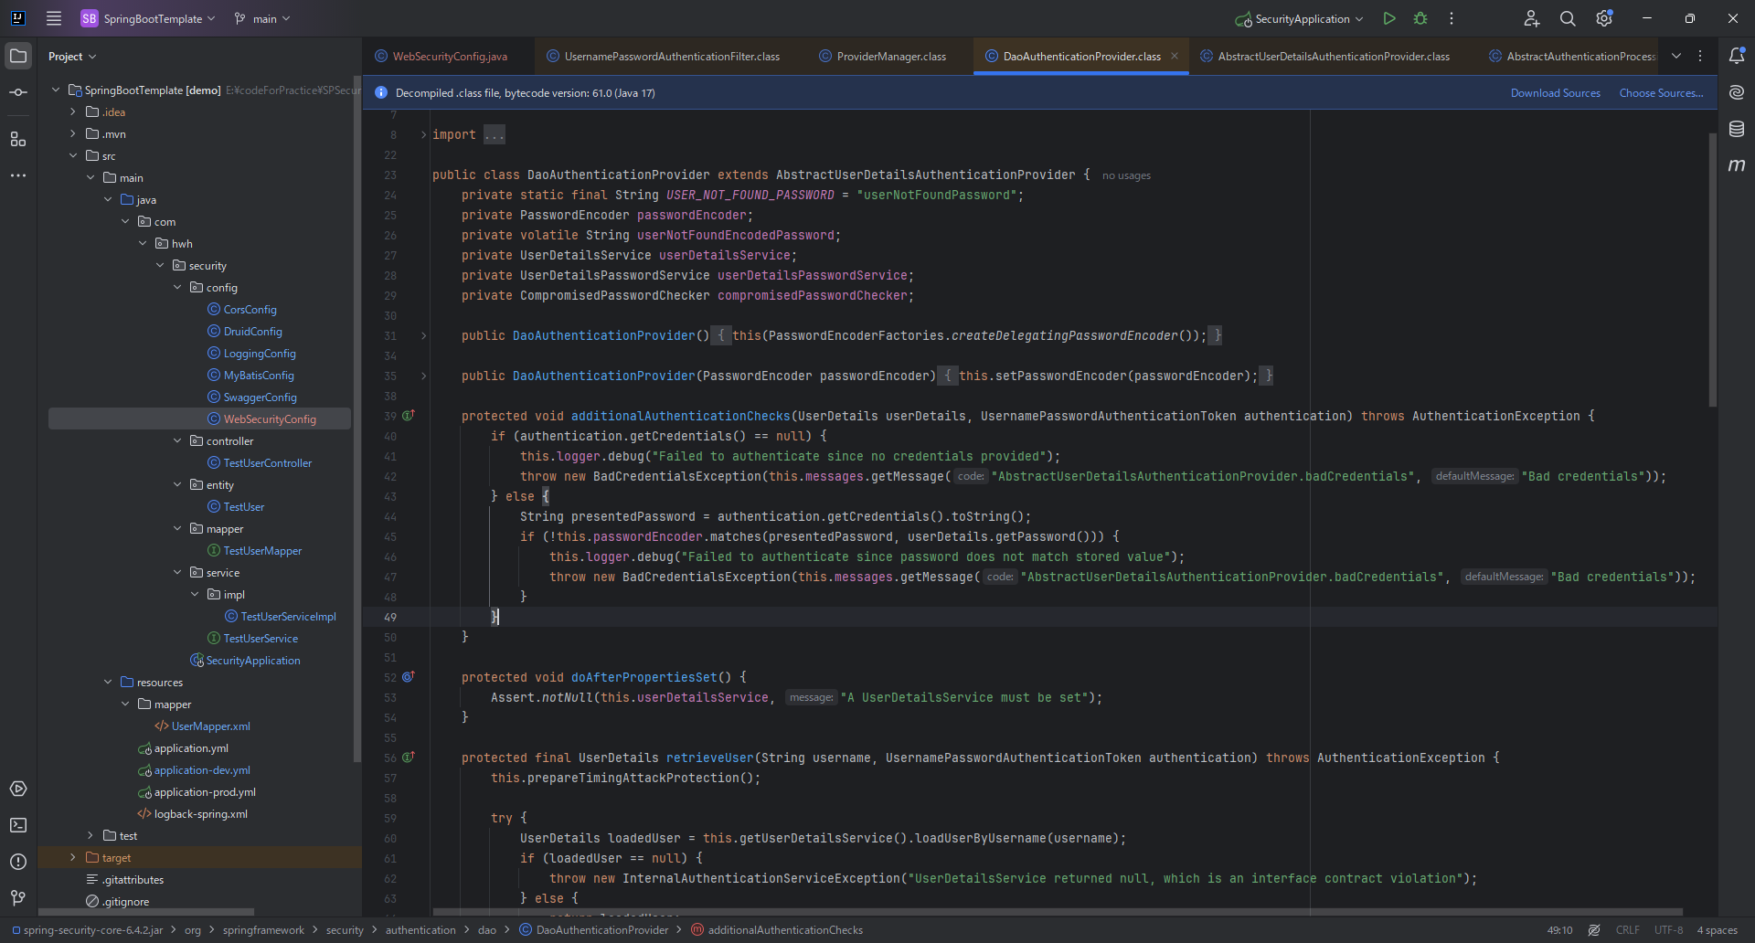The image size is (1755, 943).
Task: Close the DaoAuthenticationProvider.class tab
Action: (x=1175, y=56)
